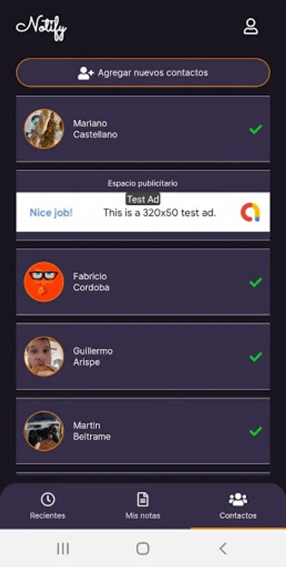The height and width of the screenshot is (567, 286).
Task: Toggle the checkmark for Mariano Castellano
Action: click(x=256, y=129)
